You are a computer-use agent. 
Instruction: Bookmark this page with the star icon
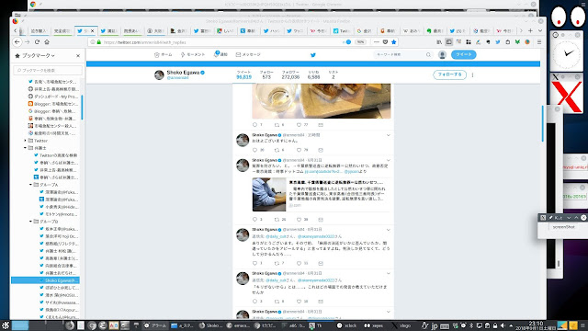(394, 42)
